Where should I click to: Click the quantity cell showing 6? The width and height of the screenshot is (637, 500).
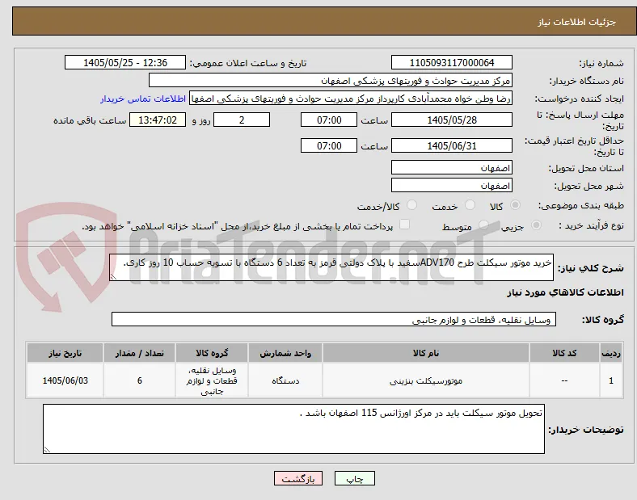coord(139,380)
